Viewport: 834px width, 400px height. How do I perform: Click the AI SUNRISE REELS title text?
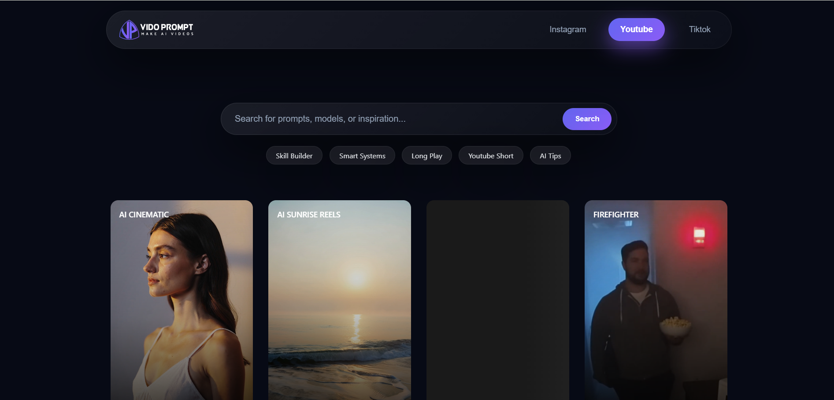(x=308, y=215)
